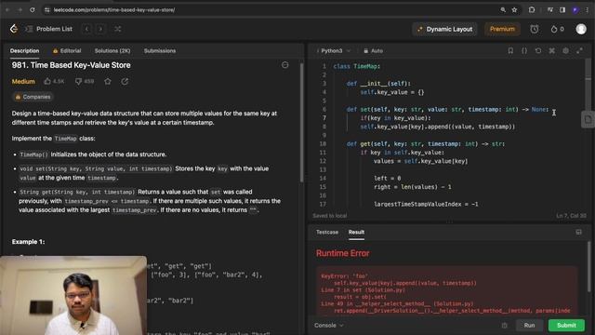Pick a random problem shuffle icon

click(x=118, y=29)
